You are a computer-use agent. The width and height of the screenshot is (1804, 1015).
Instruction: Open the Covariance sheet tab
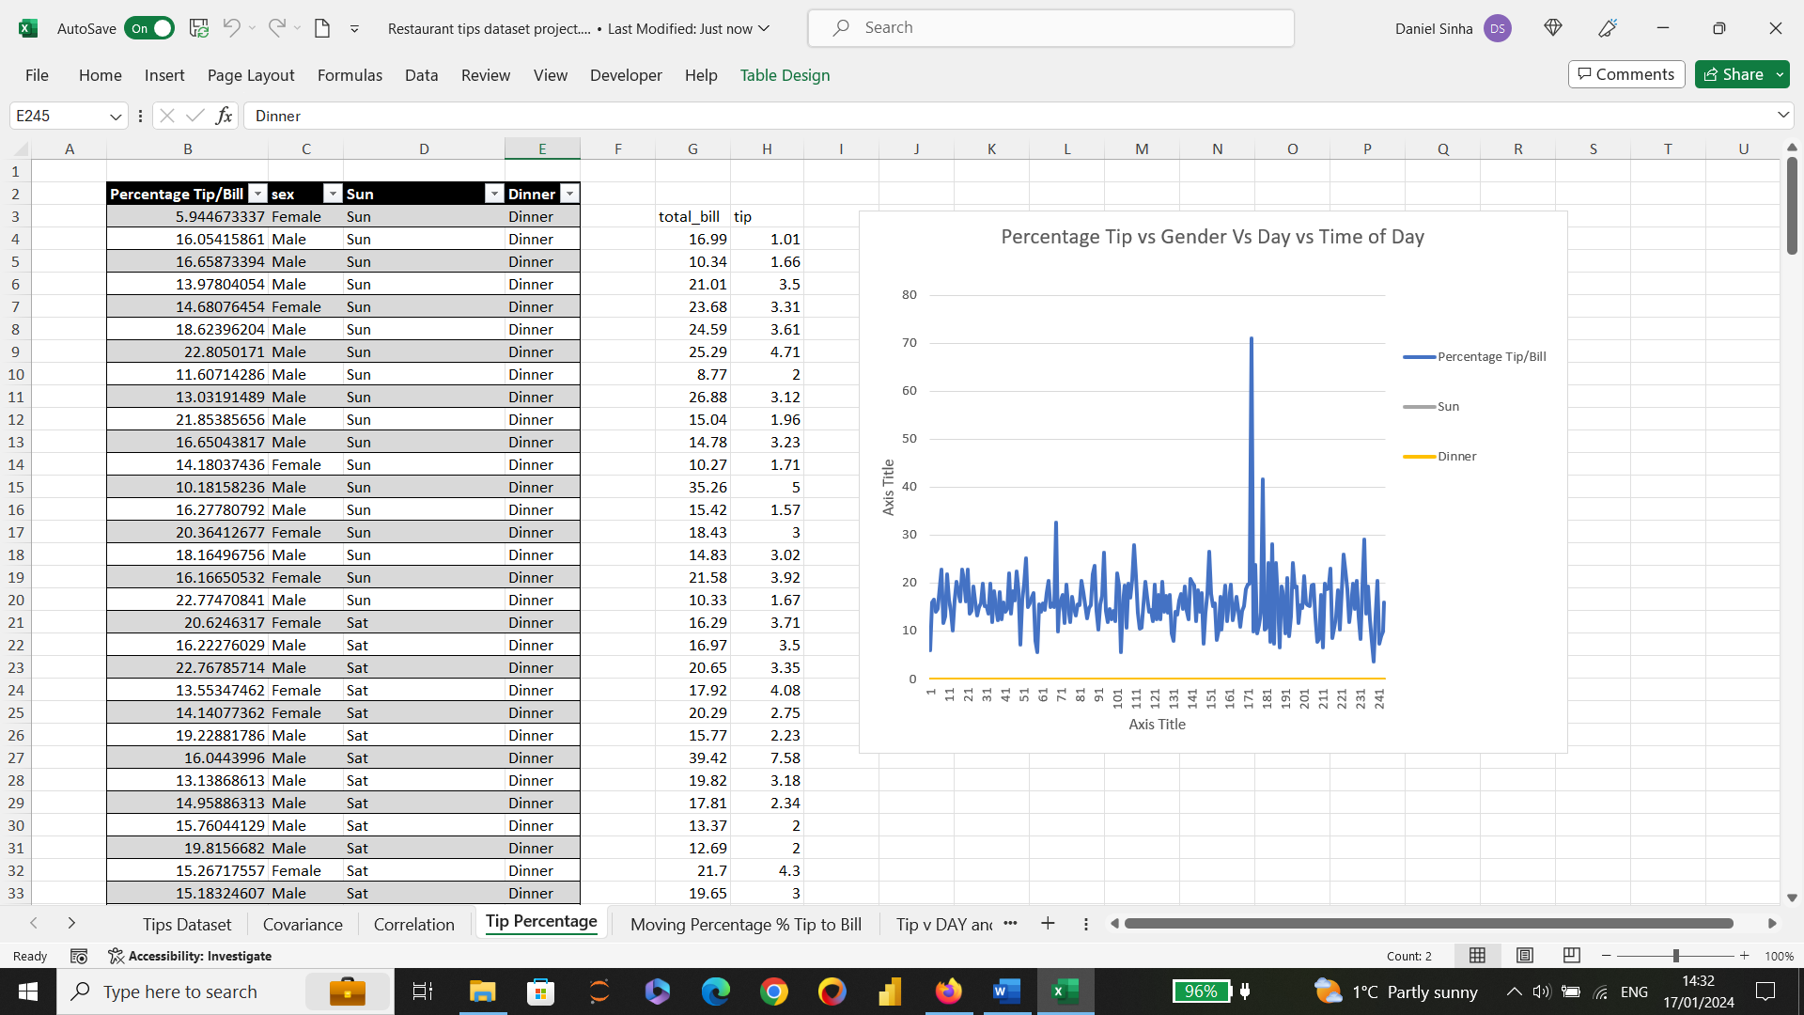(x=302, y=924)
